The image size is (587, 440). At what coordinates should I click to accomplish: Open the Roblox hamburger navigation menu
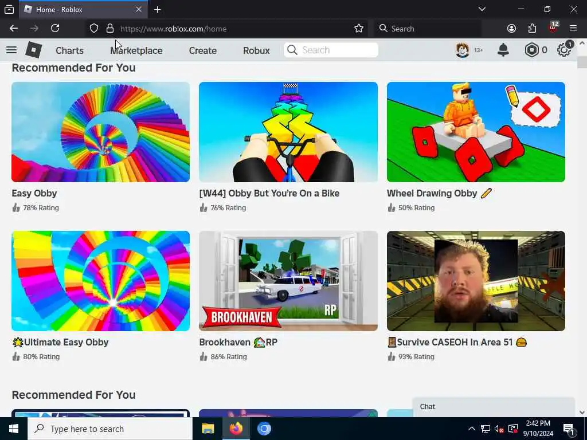coord(11,50)
